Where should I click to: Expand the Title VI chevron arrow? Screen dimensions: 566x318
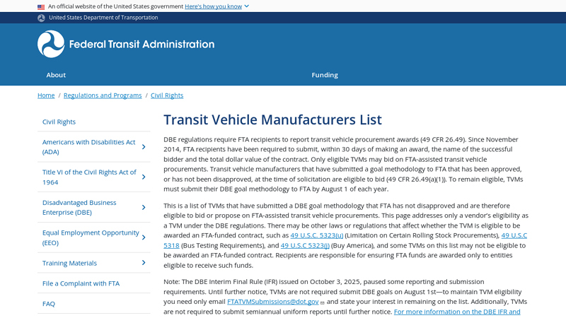pyautogui.click(x=144, y=177)
